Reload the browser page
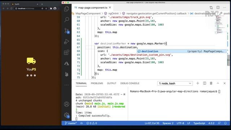Screen dimensions: 231x130 click(11, 9)
